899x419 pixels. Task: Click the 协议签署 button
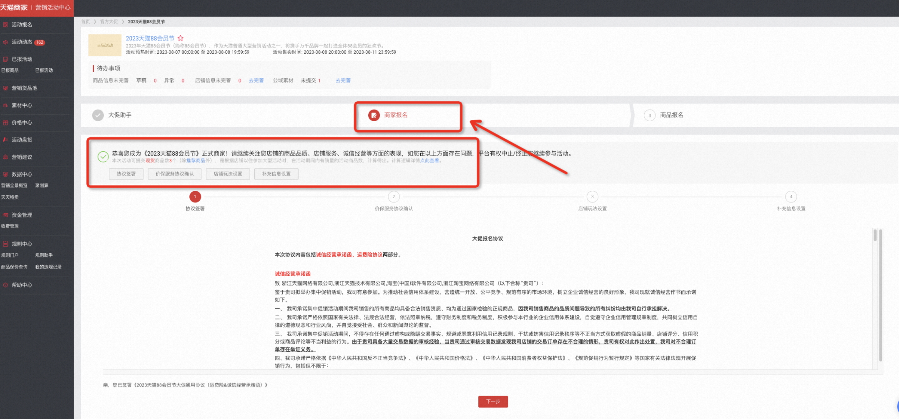click(x=126, y=174)
